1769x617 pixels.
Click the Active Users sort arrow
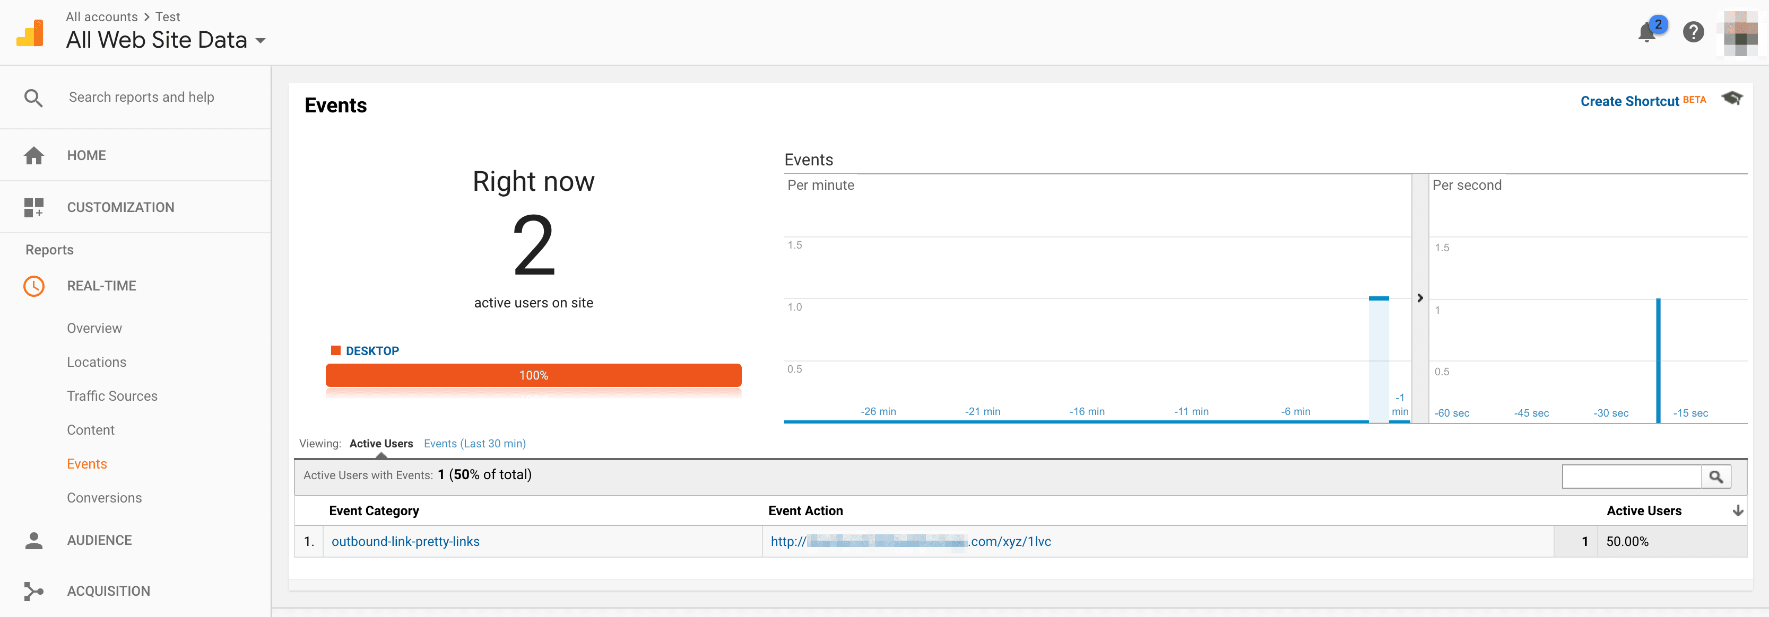[1737, 510]
